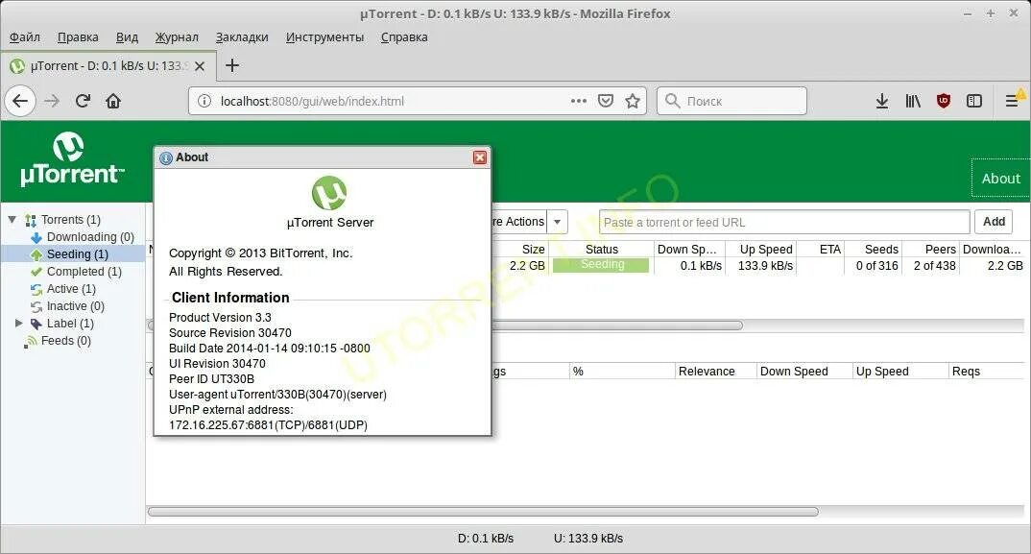Select Active (1) filter
1031x554 pixels.
coord(71,288)
